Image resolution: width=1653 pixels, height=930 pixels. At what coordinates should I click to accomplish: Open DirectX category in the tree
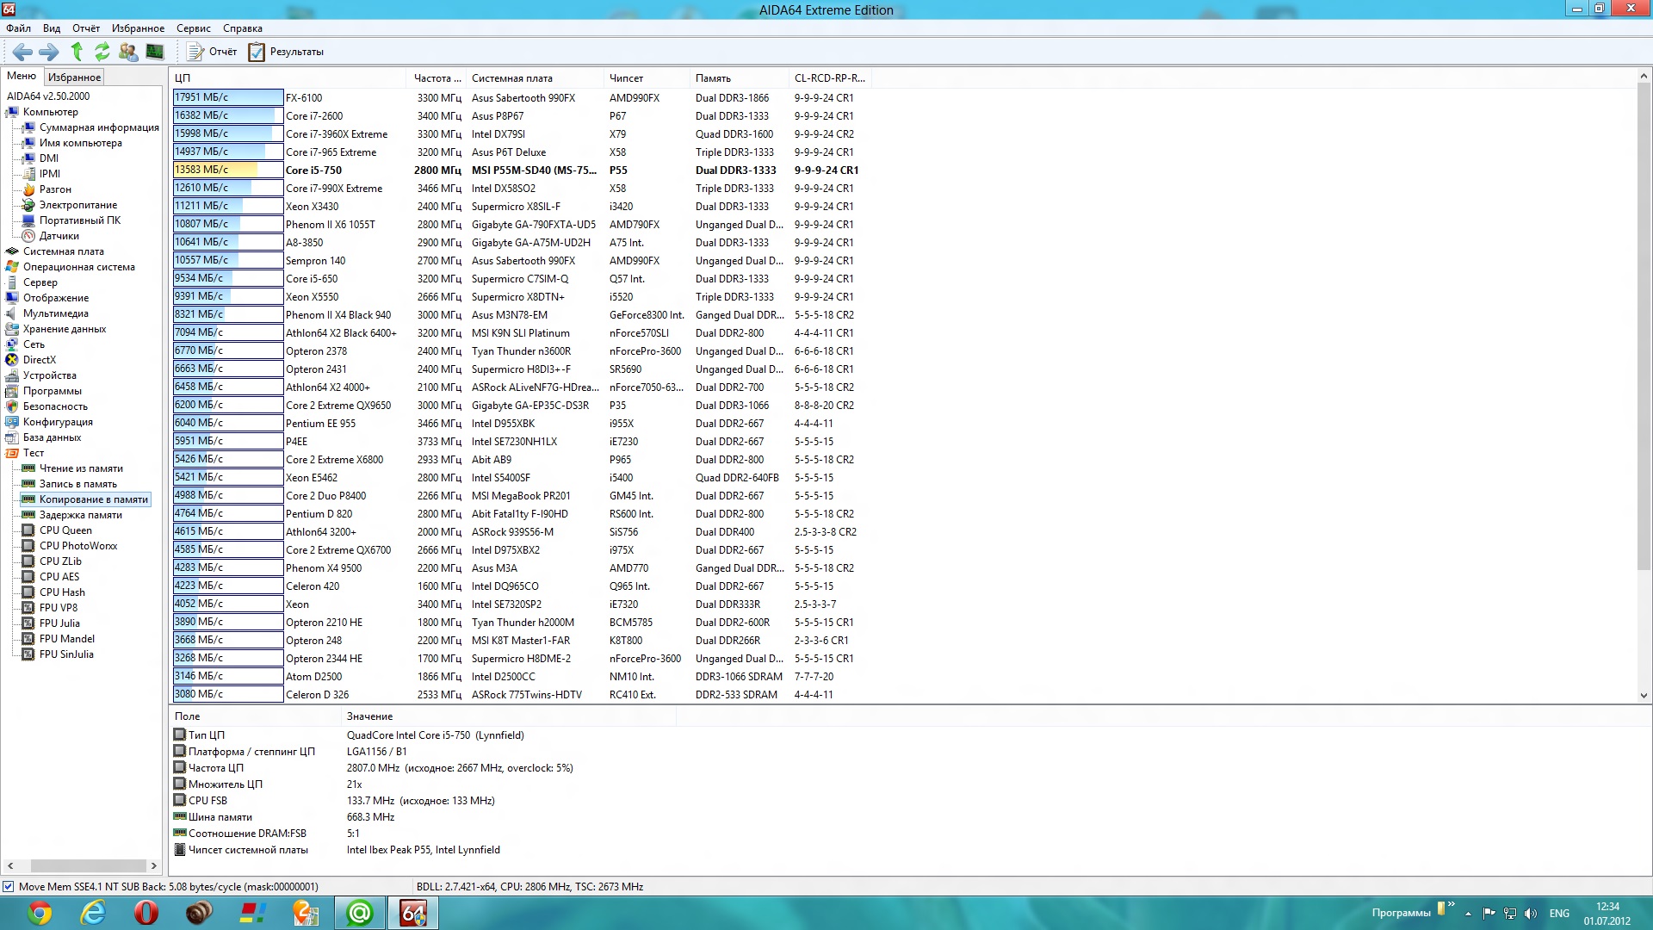(40, 360)
